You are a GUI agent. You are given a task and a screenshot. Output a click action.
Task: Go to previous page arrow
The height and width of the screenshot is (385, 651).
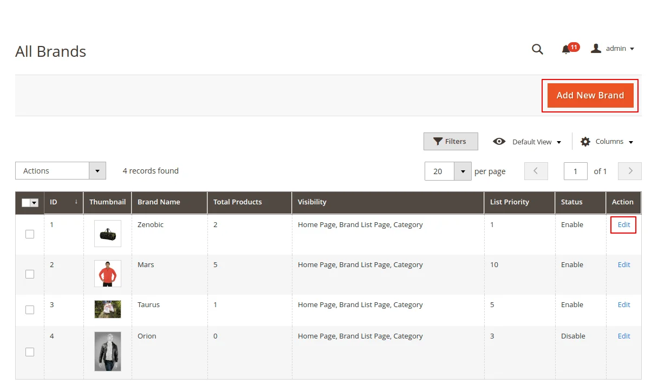click(x=536, y=171)
